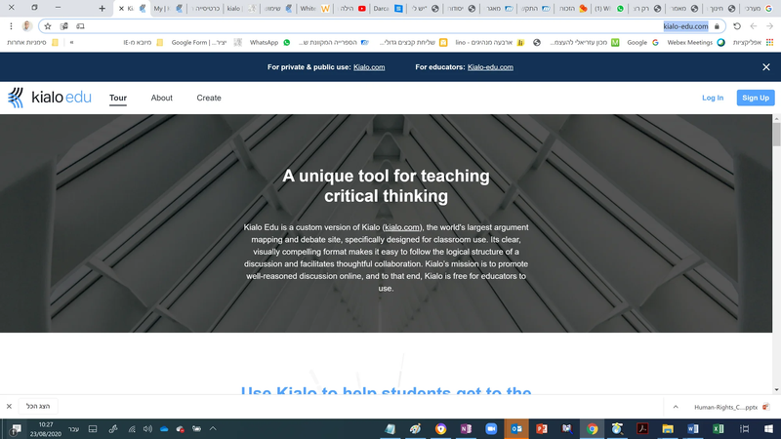Follow the Kialo-edu.com link in the banner

[490, 67]
